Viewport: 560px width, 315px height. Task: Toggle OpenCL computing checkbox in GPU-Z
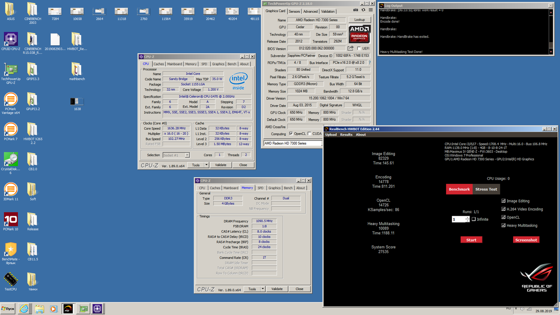pos(291,134)
